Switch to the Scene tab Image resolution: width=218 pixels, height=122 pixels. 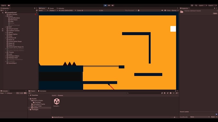51,8
